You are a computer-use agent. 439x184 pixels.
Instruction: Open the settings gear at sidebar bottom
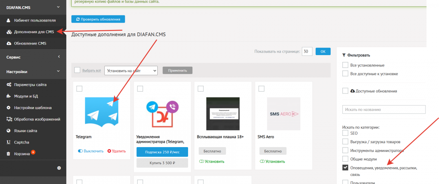coord(59,168)
